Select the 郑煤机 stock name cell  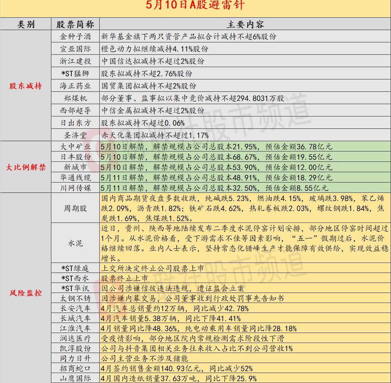tap(75, 98)
